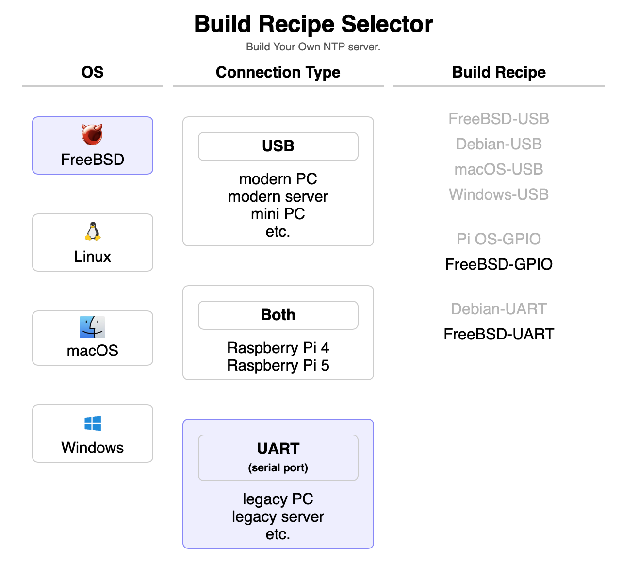622x580 pixels.
Task: Click the Windows-USB recipe link
Action: point(499,194)
